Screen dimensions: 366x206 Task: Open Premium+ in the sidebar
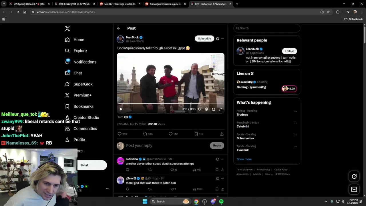point(78,95)
